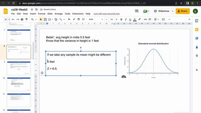
Task: Open the Arrange menu
Action: point(59,14)
